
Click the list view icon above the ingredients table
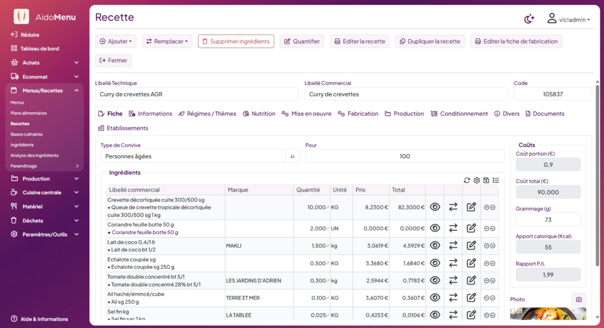click(x=495, y=181)
